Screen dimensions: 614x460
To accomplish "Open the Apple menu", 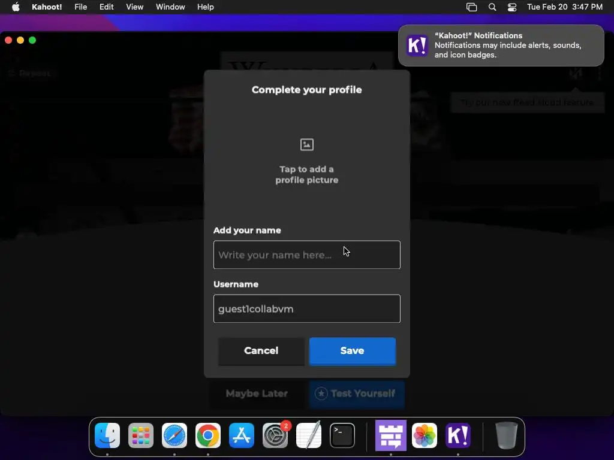I will coord(16,7).
